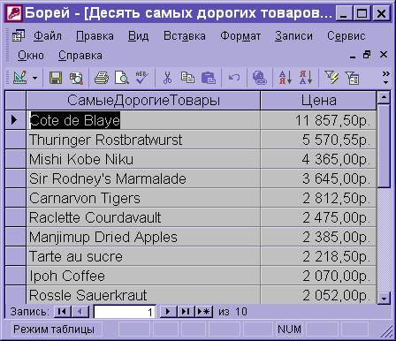
Task: Click the Save diskette icon
Action: click(56, 78)
